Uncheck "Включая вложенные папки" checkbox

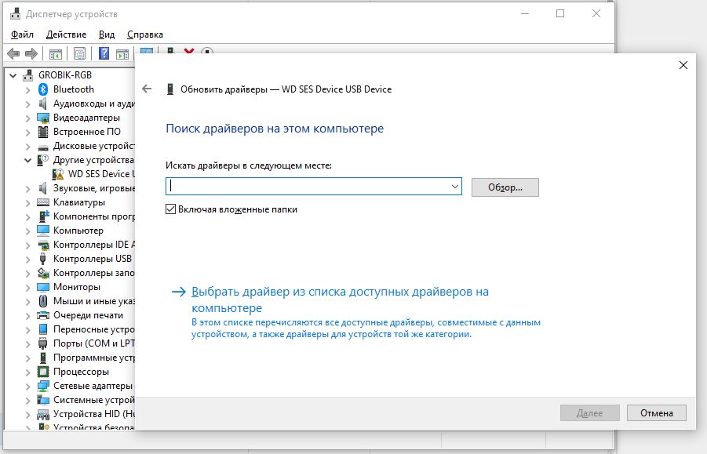(171, 209)
